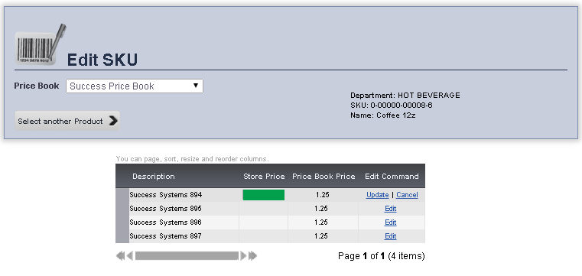Click the barcode Edit SKU icon

[x=40, y=44]
